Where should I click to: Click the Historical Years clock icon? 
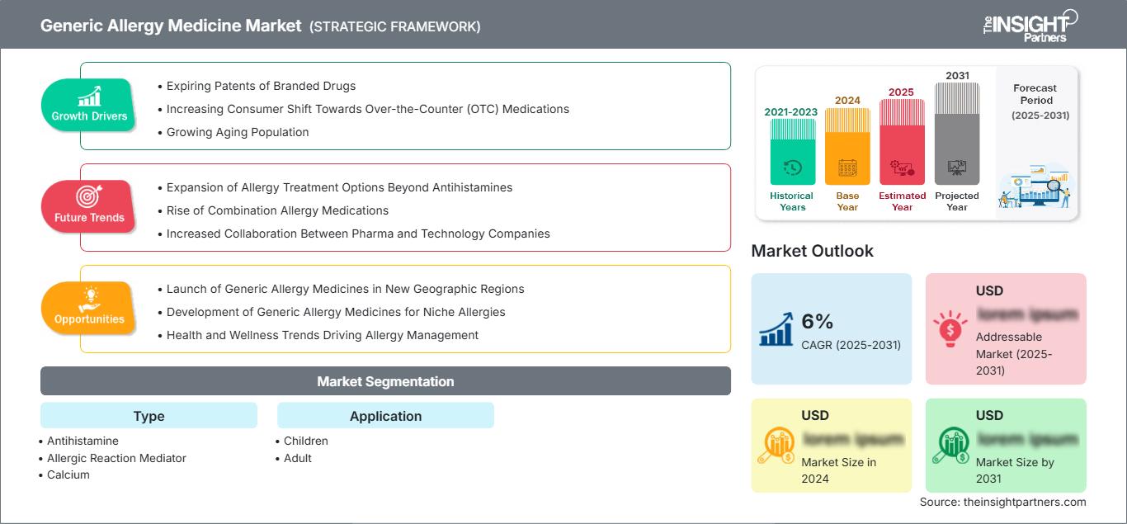coord(792,168)
